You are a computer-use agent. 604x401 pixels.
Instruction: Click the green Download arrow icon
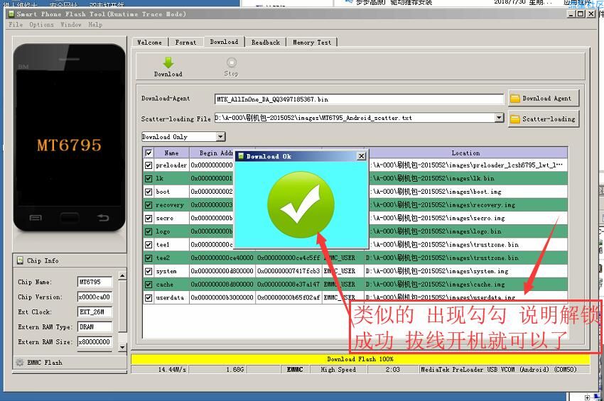(168, 62)
